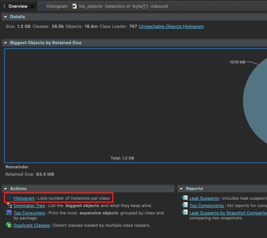
Task: Collapse the Actions section
Action: (5, 188)
